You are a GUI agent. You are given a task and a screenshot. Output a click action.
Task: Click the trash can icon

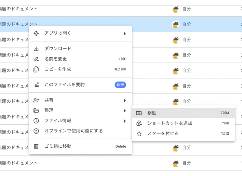[36, 147]
